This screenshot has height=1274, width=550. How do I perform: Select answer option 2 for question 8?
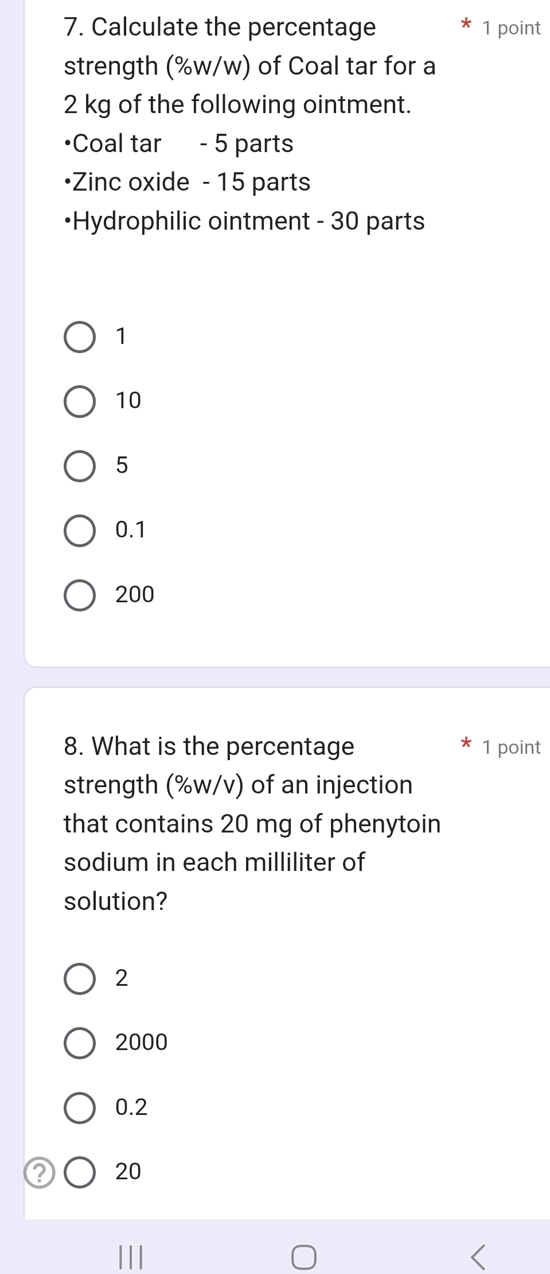coord(80,979)
